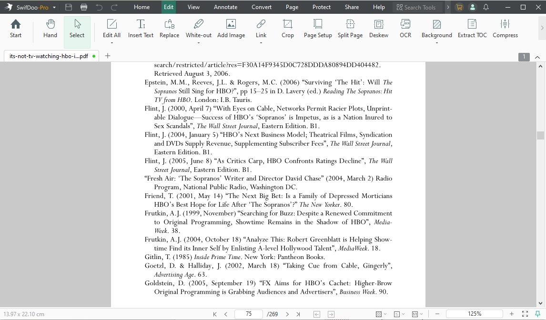Screen dimensions: 546x320
Task: Open the Convert tab
Action: [262, 7]
